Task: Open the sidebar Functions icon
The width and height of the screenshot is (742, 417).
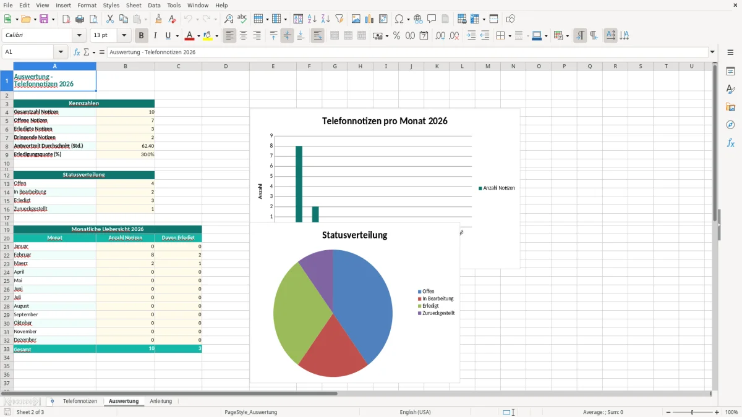Action: click(730, 143)
